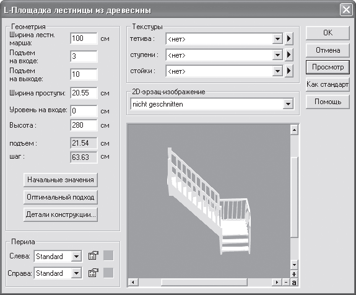This screenshot has width=356, height=295.
Task: Open the Слева railing type dropdown
Action: point(77,257)
